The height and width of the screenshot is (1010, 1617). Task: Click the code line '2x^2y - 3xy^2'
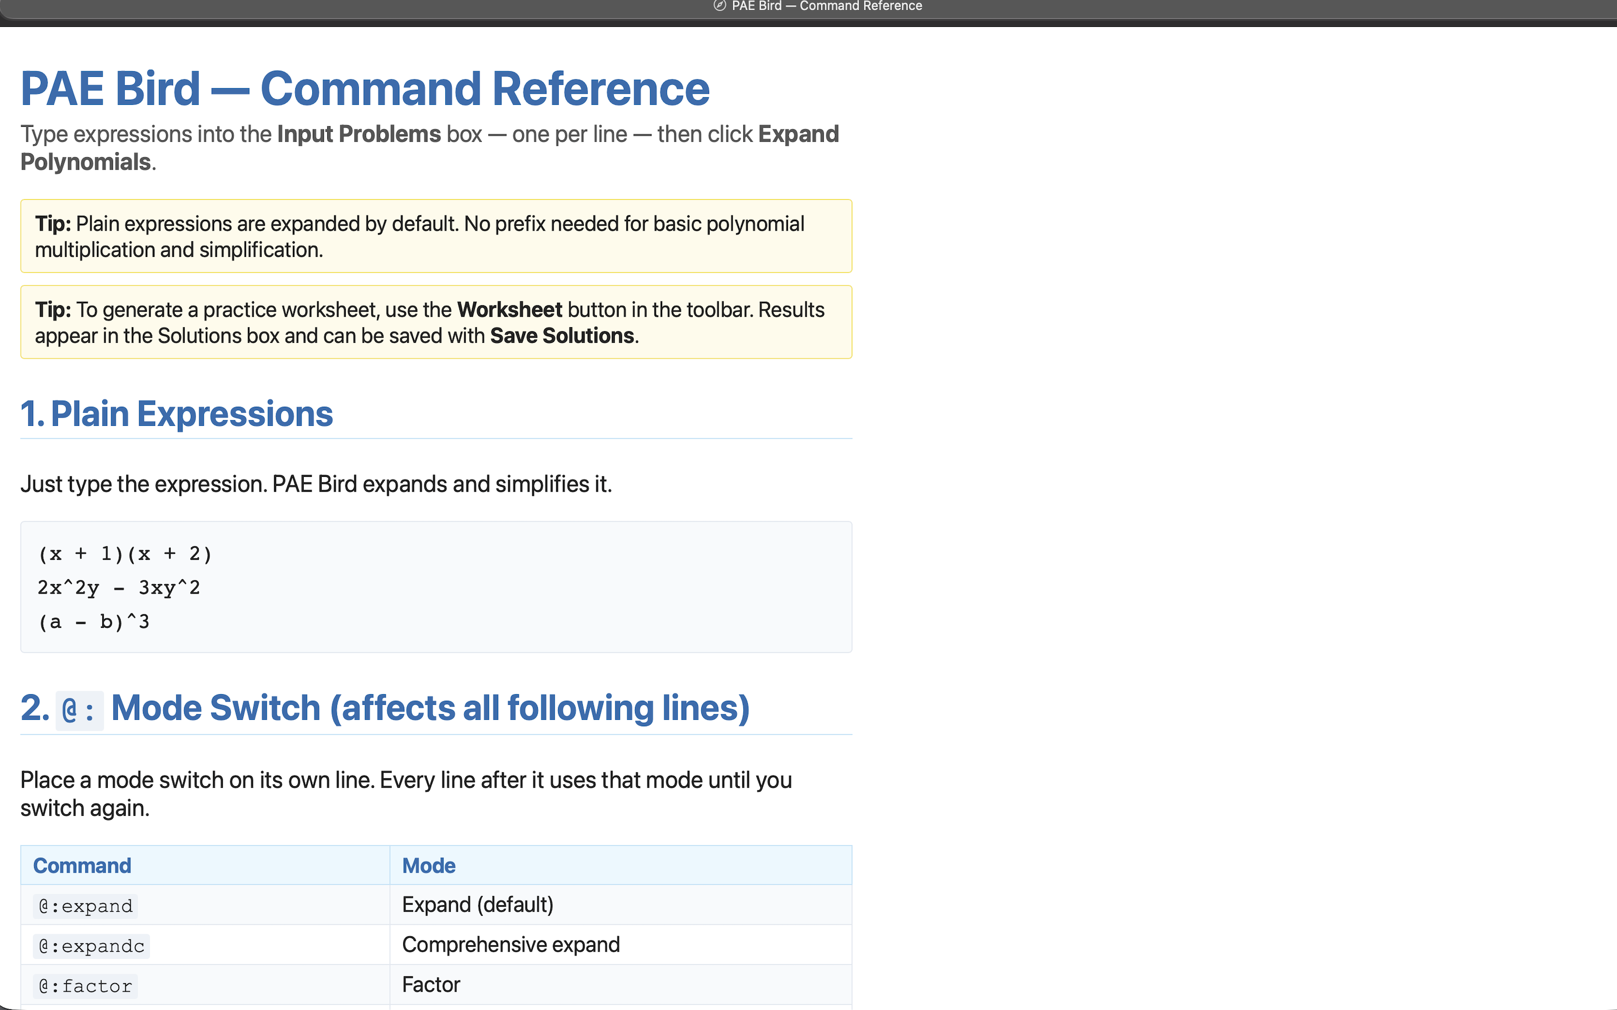click(x=119, y=588)
